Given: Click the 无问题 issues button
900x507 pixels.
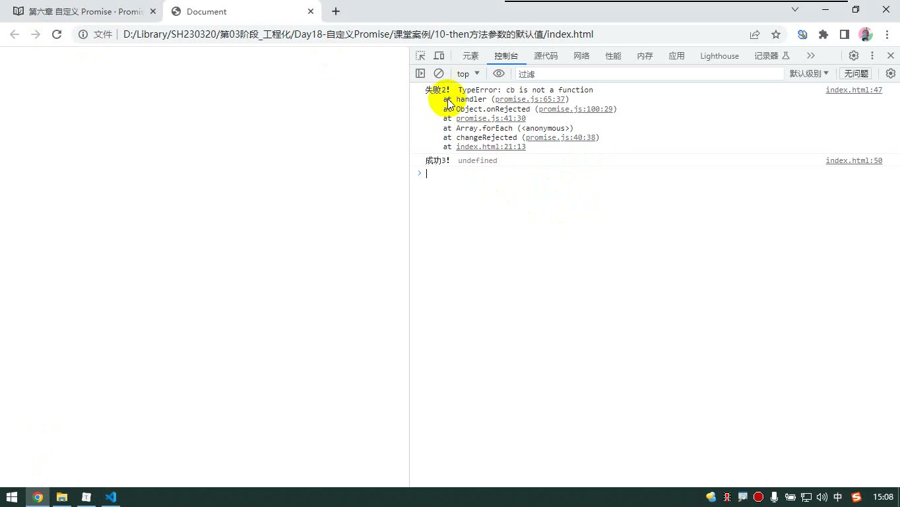Looking at the screenshot, I should point(856,73).
